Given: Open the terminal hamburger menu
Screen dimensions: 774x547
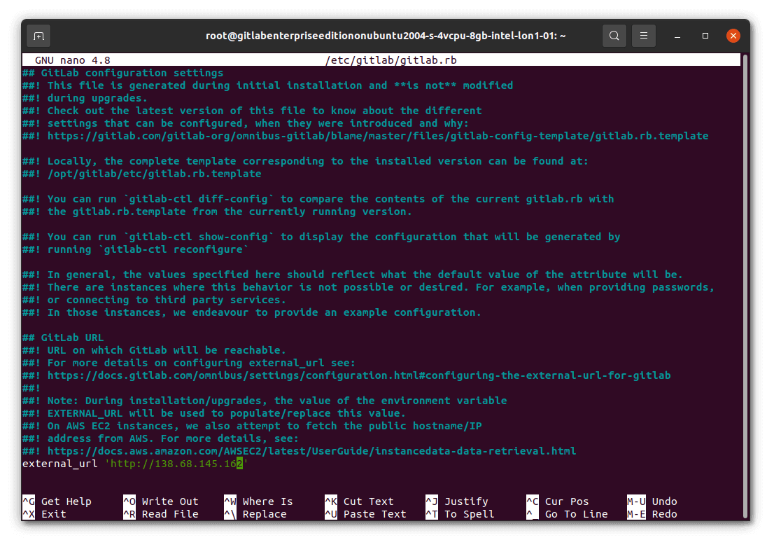Looking at the screenshot, I should 644,36.
